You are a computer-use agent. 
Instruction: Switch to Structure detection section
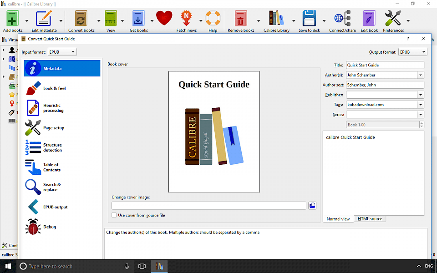[62, 147]
